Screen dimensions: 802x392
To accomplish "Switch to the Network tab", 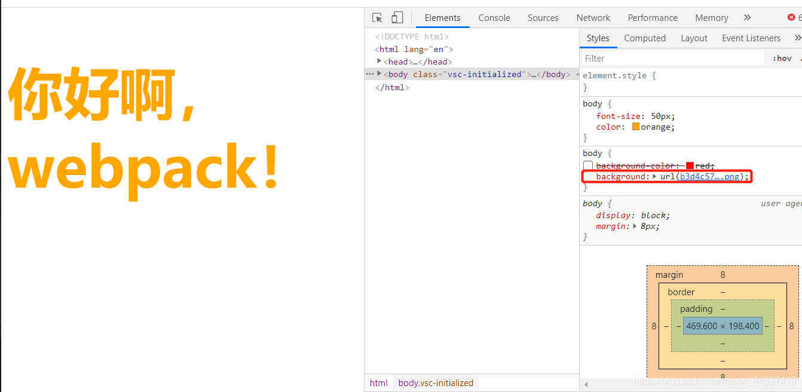I will click(x=593, y=18).
